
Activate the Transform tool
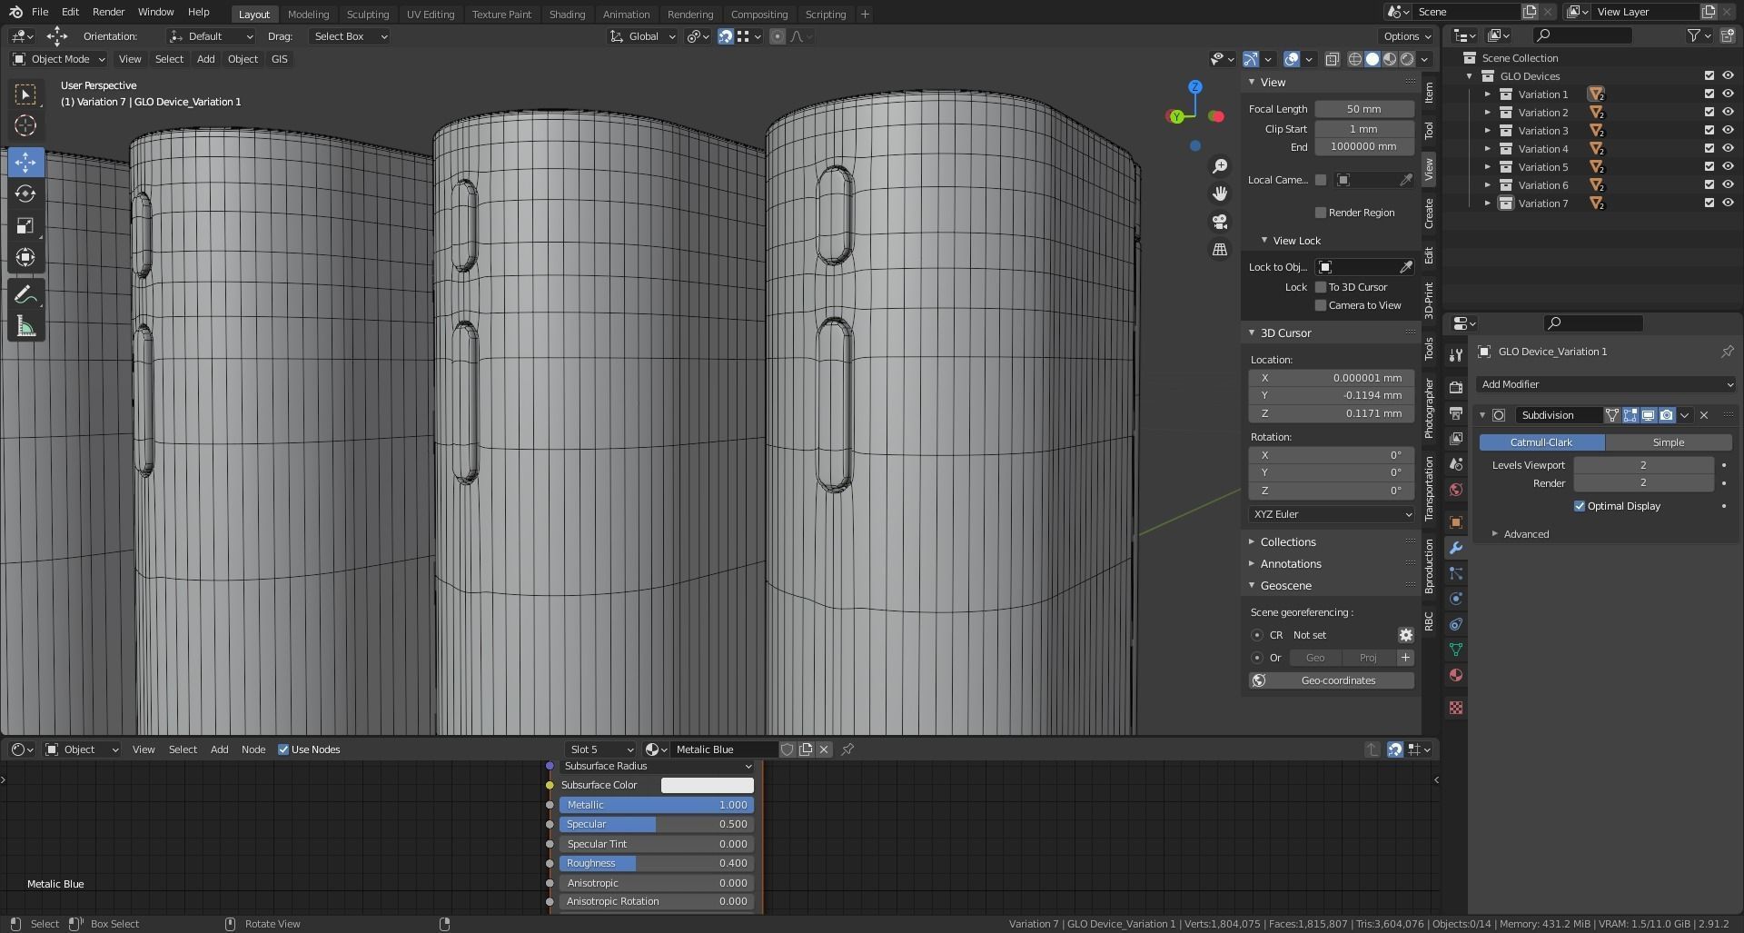tap(25, 257)
